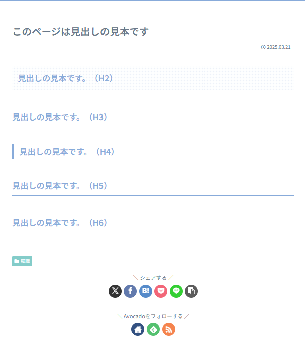The width and height of the screenshot is (305, 342).
Task: Click the clock icon beside the date
Action: 263,47
